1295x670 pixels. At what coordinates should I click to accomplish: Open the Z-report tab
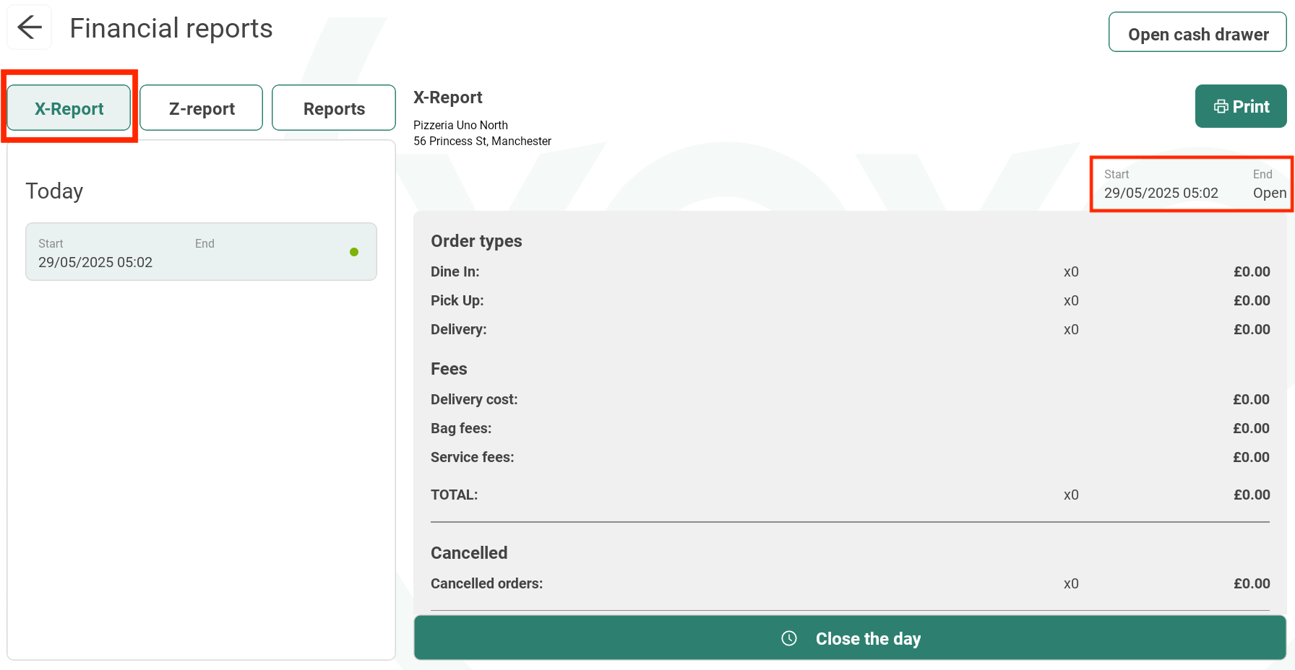(202, 108)
